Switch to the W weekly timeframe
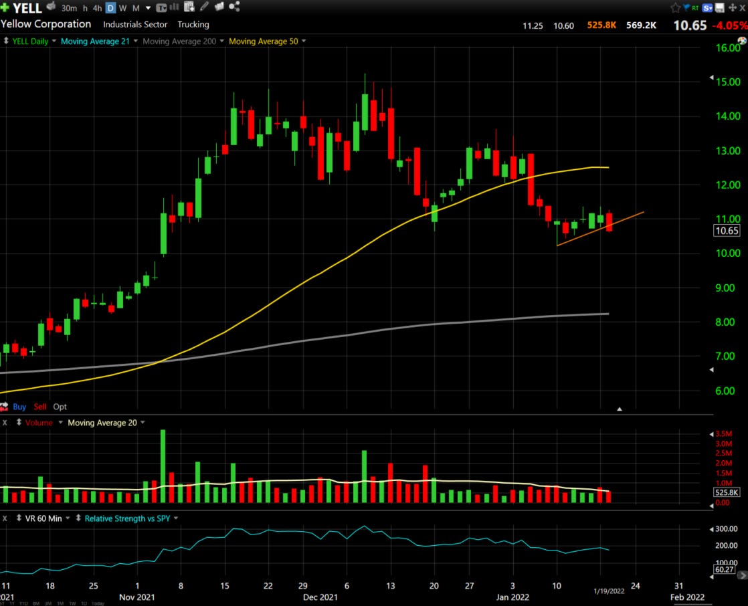This screenshot has width=748, height=606. pyautogui.click(x=122, y=8)
